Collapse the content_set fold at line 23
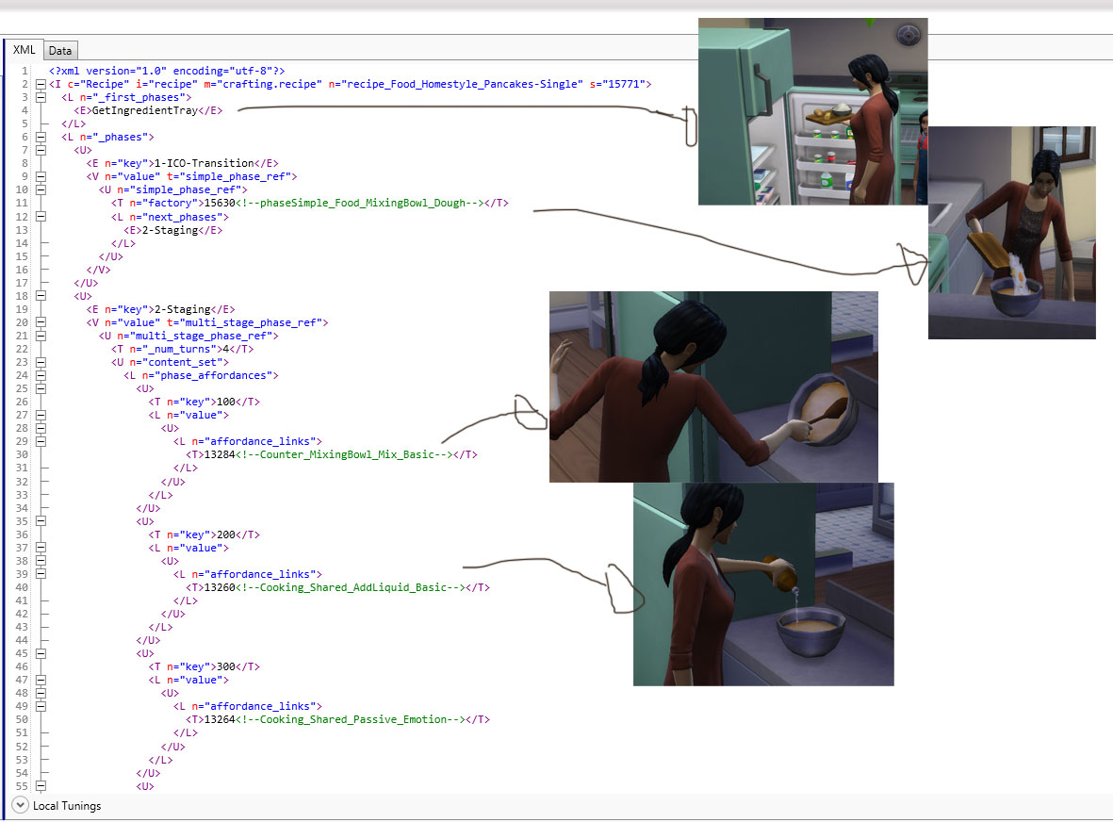Screen dimensions: 1113x822 coord(41,362)
